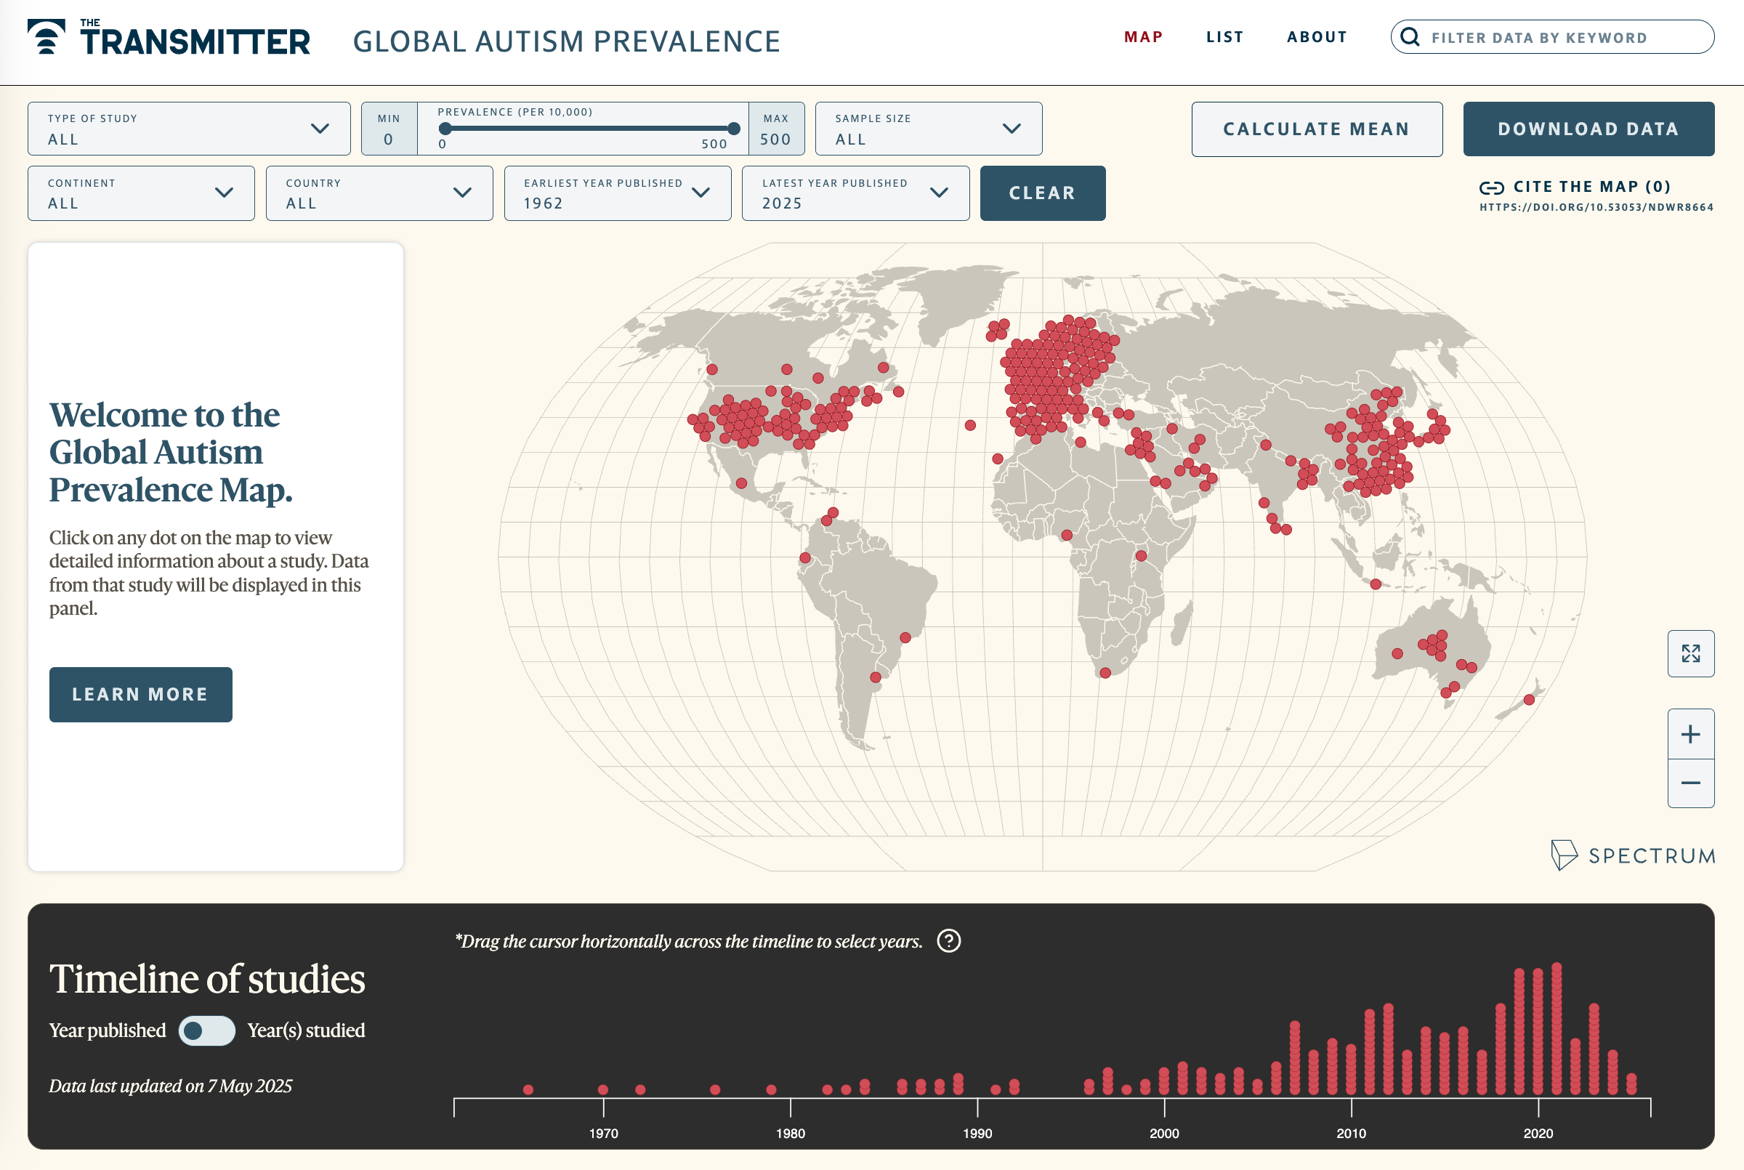Click the Spectrum logo

[1632, 855]
